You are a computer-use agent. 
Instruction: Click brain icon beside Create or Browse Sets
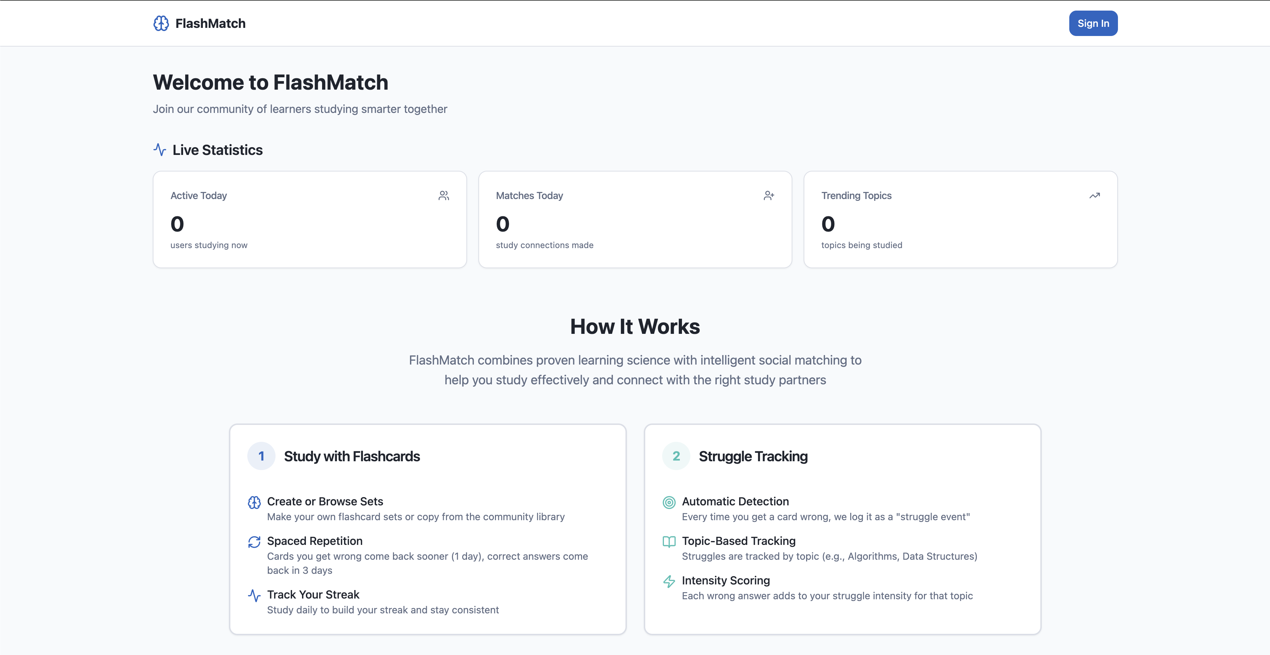[x=254, y=502]
